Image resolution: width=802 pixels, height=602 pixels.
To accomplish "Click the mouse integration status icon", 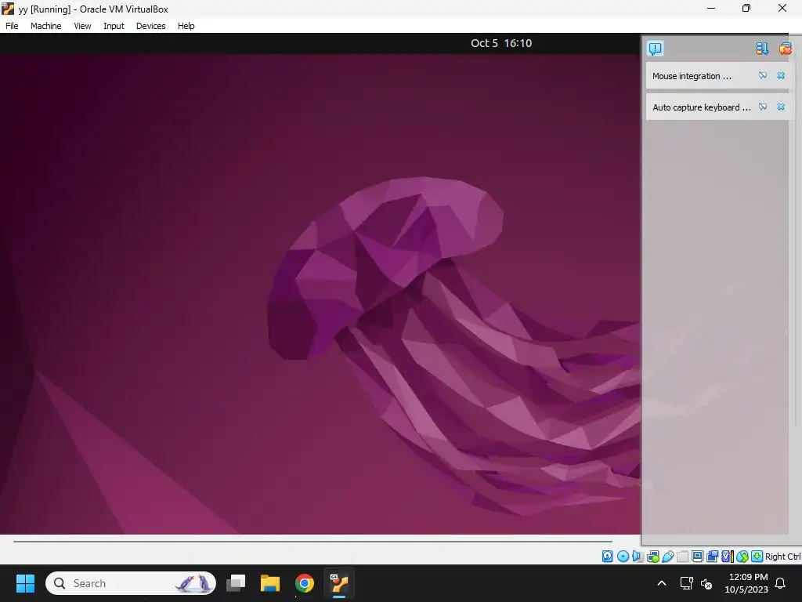I will point(742,557).
